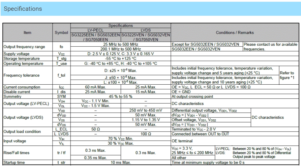This screenshot has height=166, width=301.
Task: Click the LV-PECL column header
Action: 96,30
